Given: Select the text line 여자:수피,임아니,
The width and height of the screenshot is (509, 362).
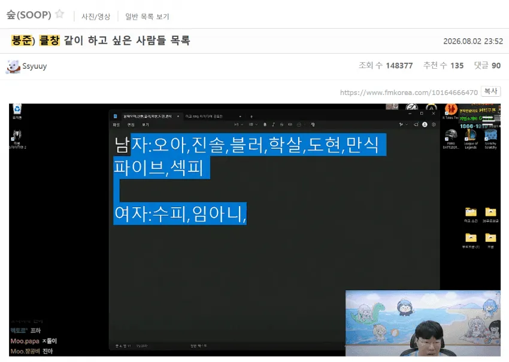Looking at the screenshot, I should point(180,214).
